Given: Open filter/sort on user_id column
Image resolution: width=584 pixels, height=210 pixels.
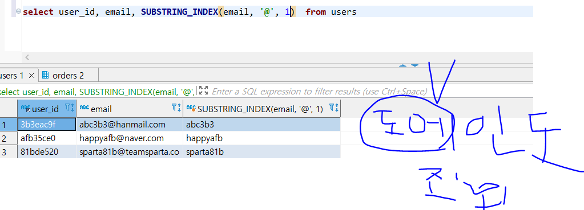Looking at the screenshot, I should (70, 108).
